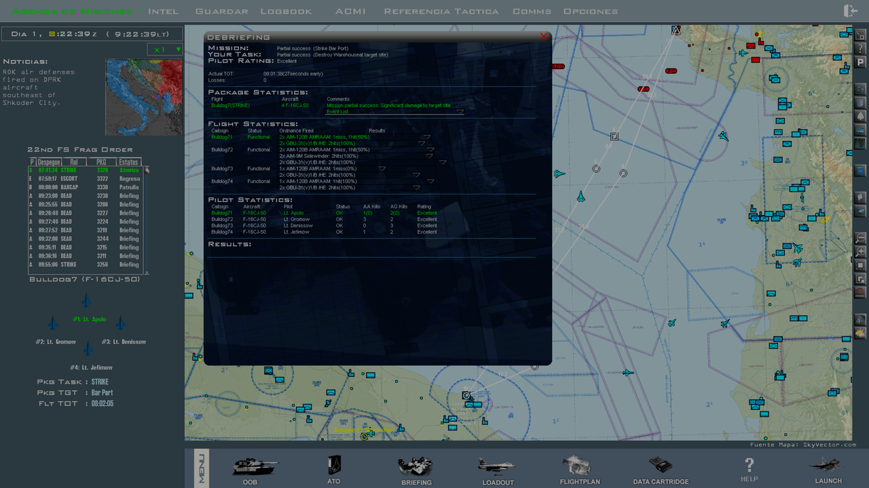Click the P icon on map toolbar

tap(860, 62)
